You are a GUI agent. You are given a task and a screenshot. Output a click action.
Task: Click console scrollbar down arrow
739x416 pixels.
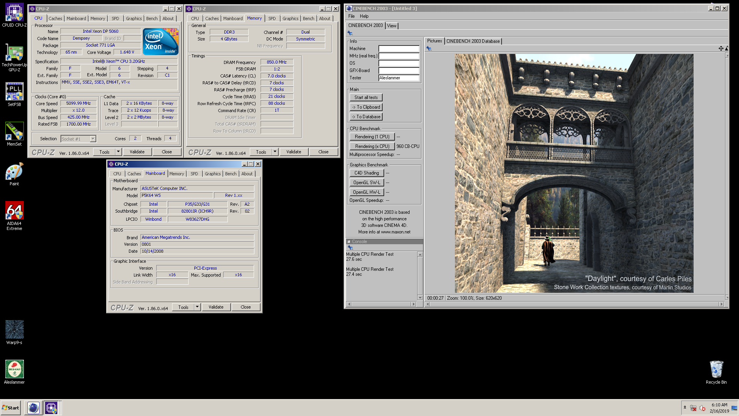(420, 297)
